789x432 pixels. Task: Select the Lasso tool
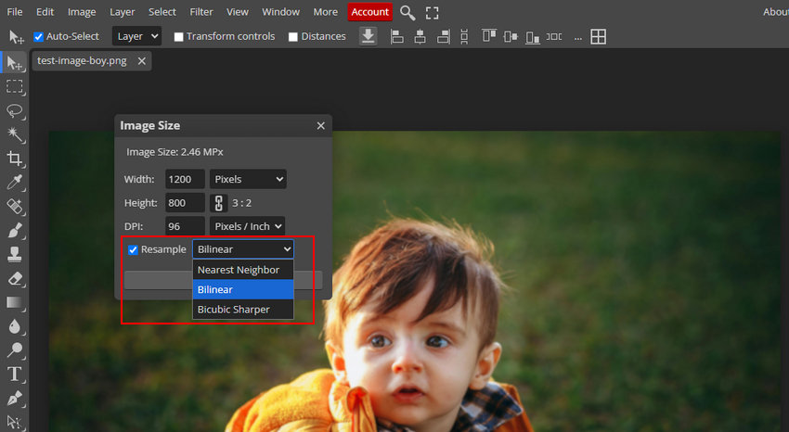pyautogui.click(x=15, y=110)
